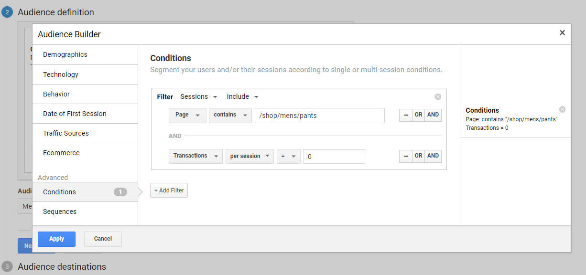Add OR condition to the Transactions row
586x275 pixels.
click(418, 156)
